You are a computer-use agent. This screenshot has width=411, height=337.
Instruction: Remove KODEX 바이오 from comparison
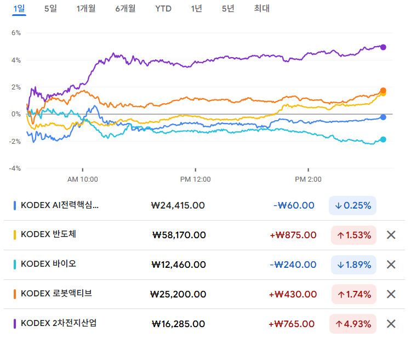tap(391, 265)
